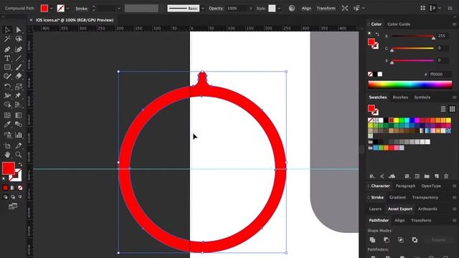The width and height of the screenshot is (459, 258).
Task: Select the Line Segment tool
Action: pos(19,58)
